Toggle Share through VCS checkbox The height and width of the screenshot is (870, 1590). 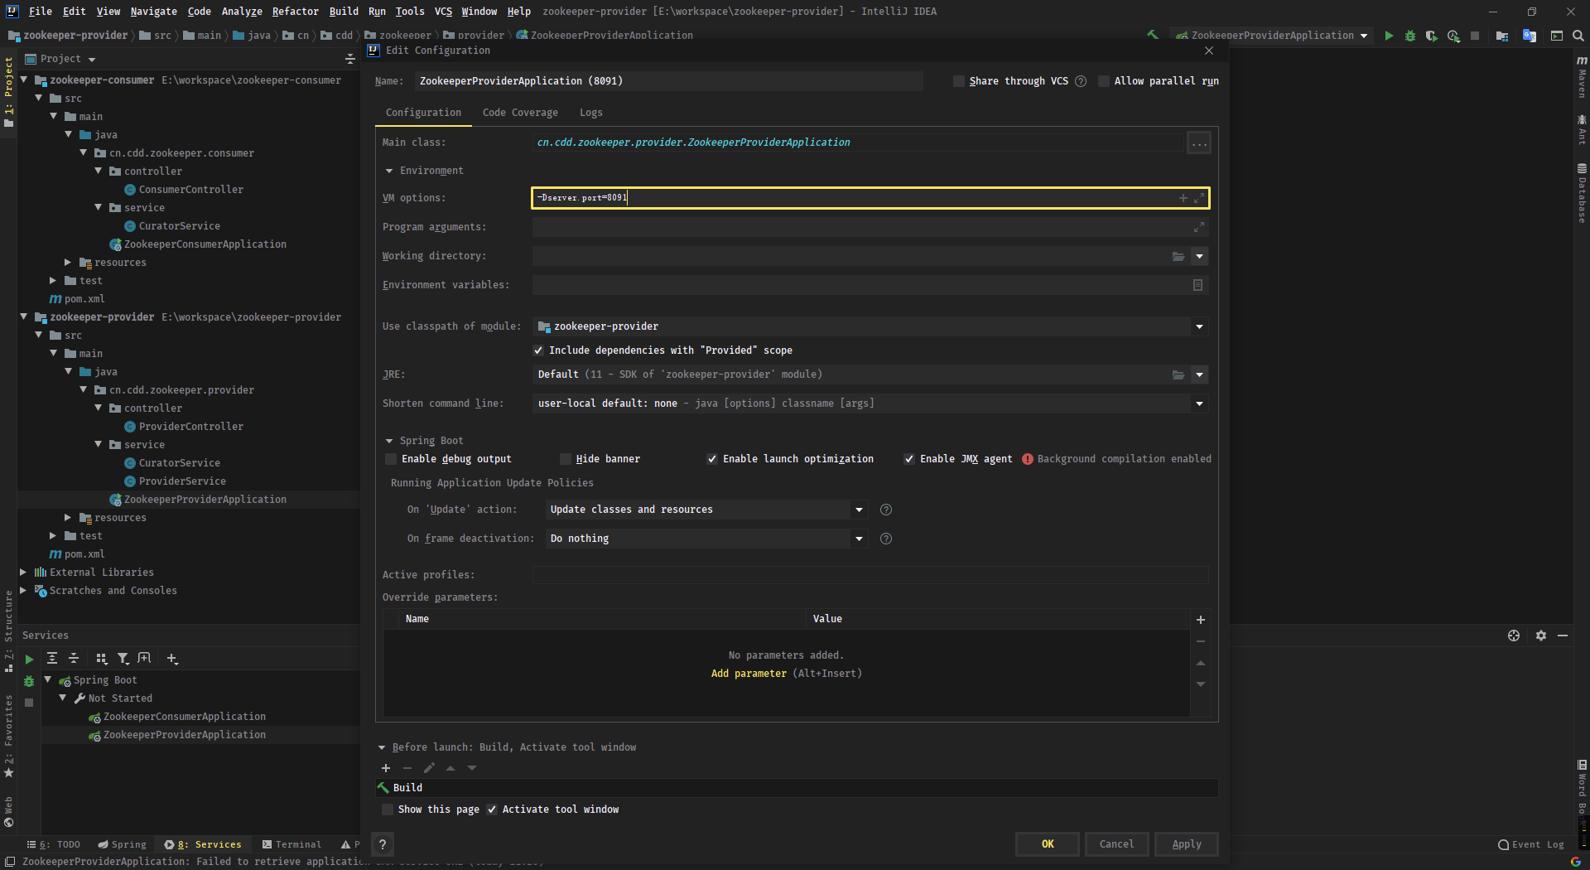[x=959, y=81]
